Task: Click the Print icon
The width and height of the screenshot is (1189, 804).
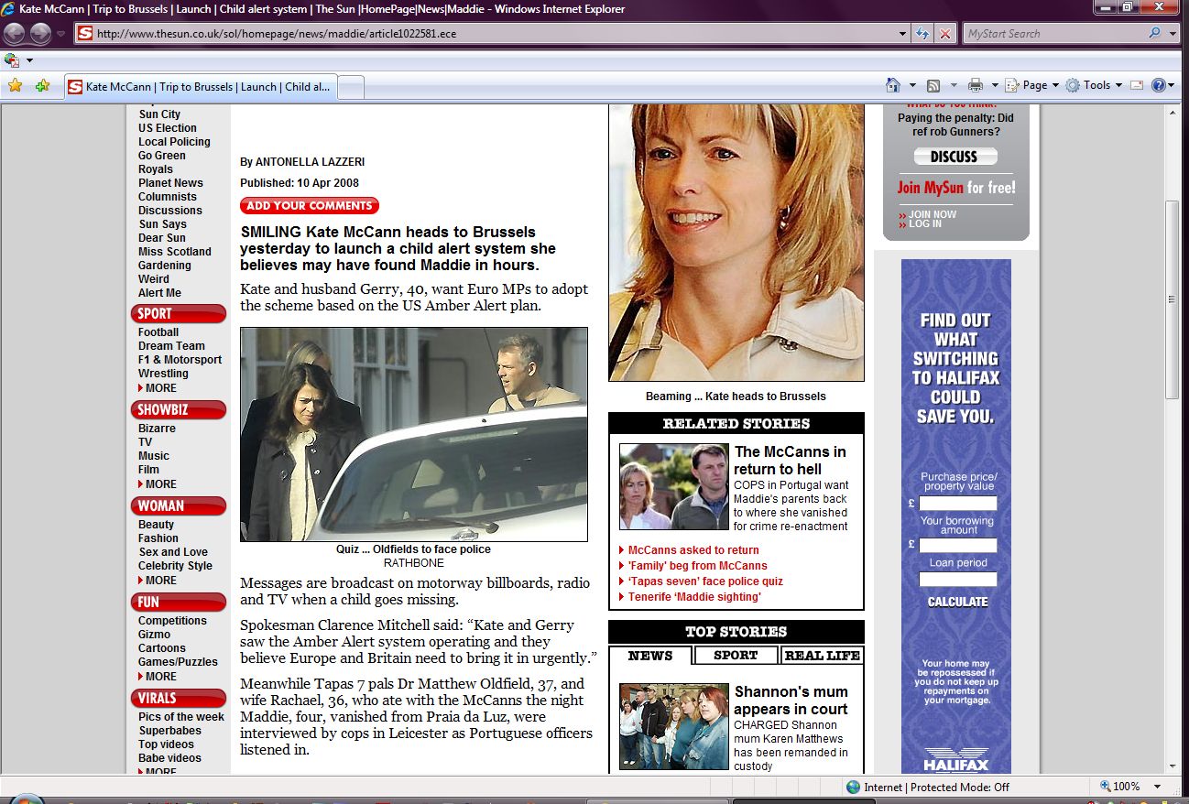Action: 976,85
